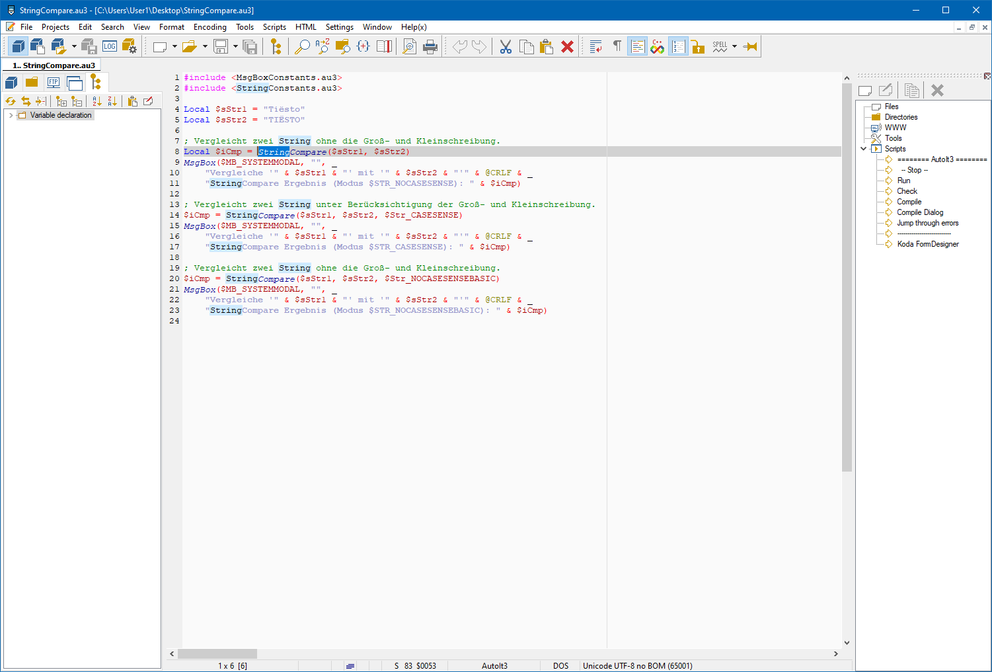This screenshot has width=992, height=672.
Task: Click the sort ascending A-Z icon
Action: tap(97, 101)
